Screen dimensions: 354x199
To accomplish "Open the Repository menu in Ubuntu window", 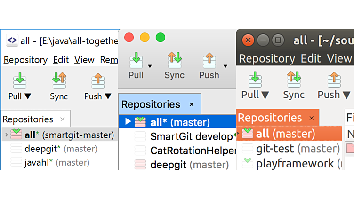I will [267, 58].
